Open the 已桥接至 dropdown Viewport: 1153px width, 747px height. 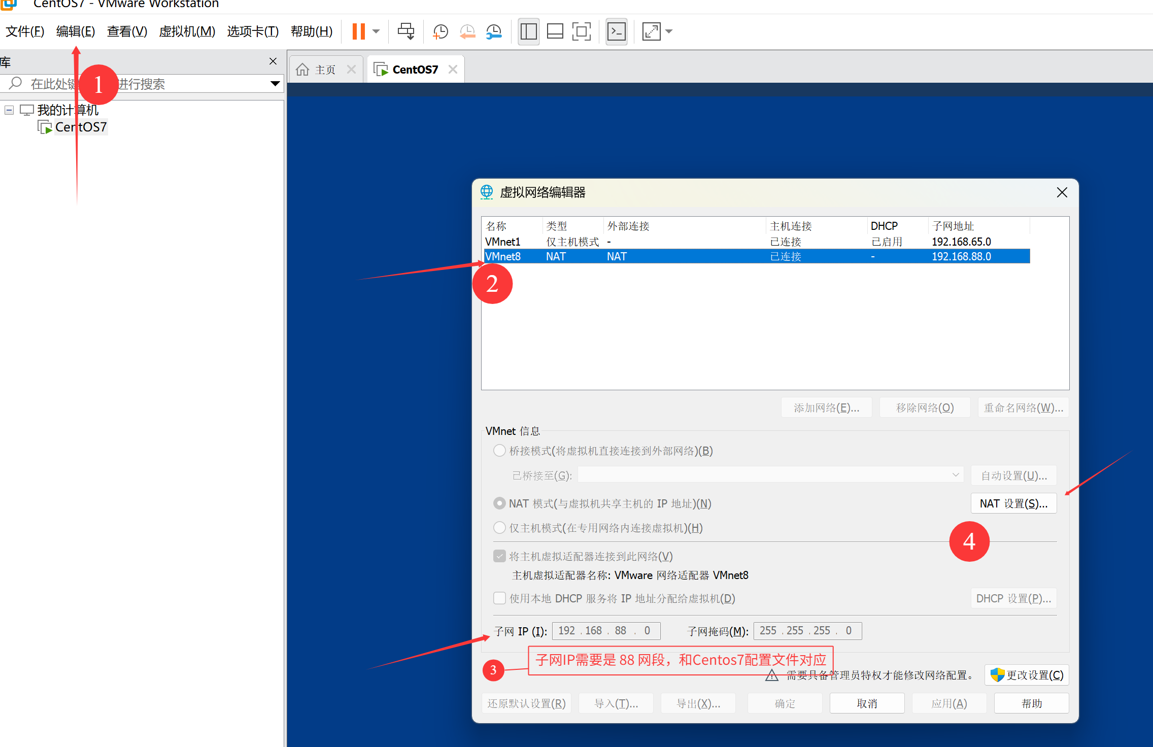coord(770,475)
